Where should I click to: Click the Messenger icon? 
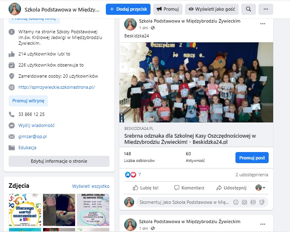point(11,125)
